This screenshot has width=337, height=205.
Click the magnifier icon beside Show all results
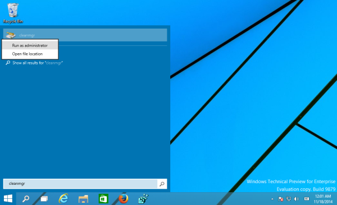tap(8, 63)
